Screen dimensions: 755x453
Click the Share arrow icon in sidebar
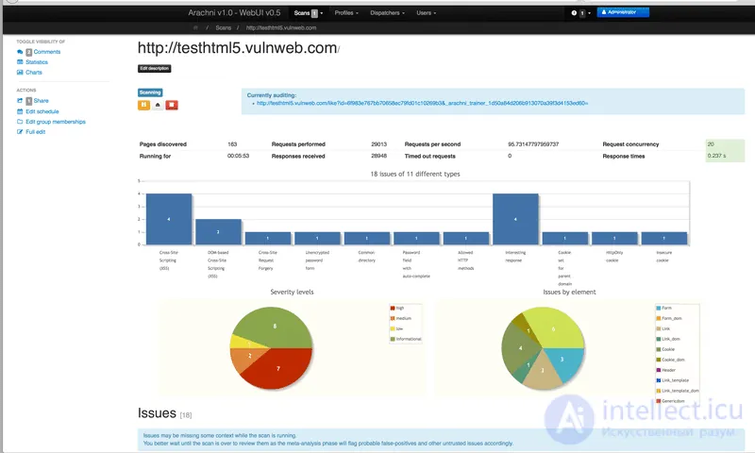(x=20, y=101)
